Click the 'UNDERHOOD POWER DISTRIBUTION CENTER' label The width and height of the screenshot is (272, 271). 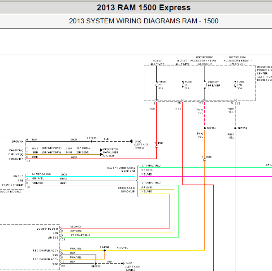264,73
